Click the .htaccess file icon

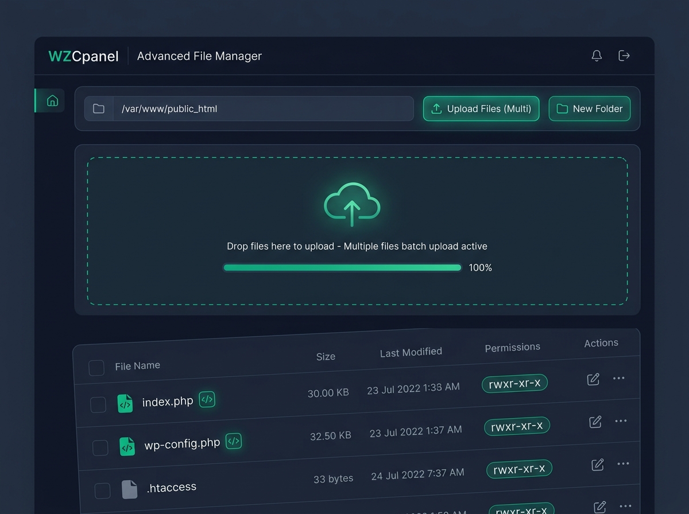coord(130,489)
